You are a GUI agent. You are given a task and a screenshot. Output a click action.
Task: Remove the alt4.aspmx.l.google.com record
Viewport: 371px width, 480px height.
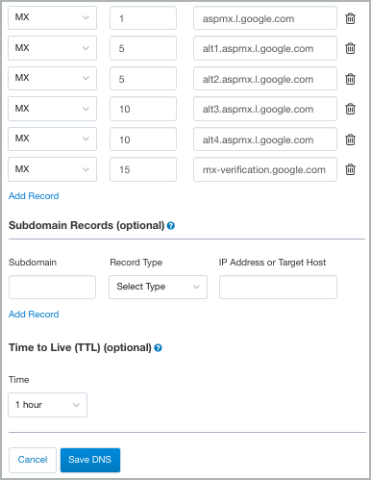tap(350, 139)
